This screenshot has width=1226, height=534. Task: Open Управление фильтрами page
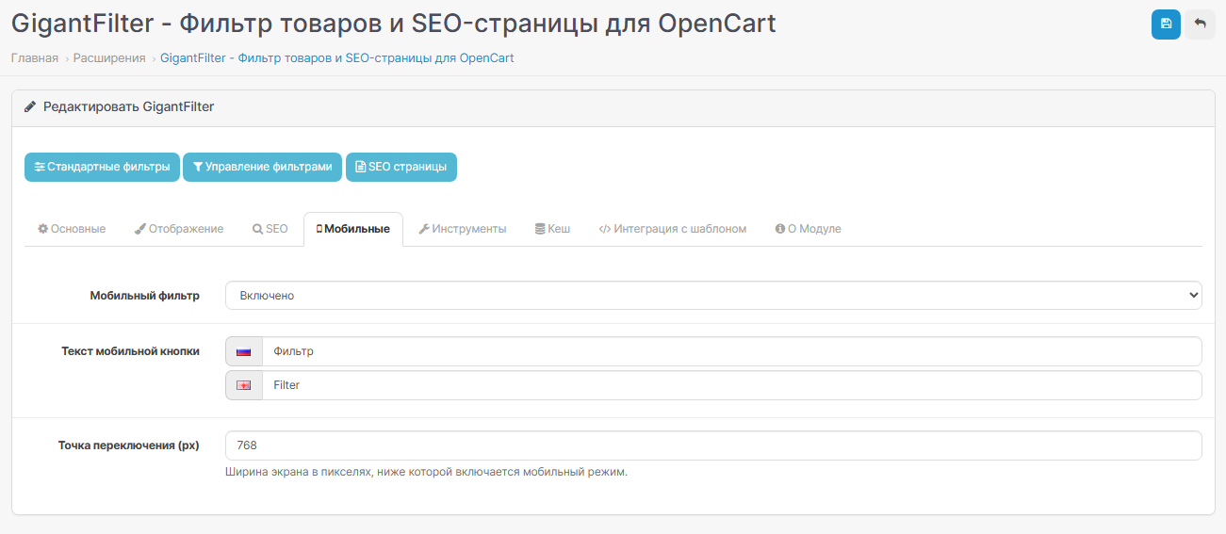pos(262,167)
